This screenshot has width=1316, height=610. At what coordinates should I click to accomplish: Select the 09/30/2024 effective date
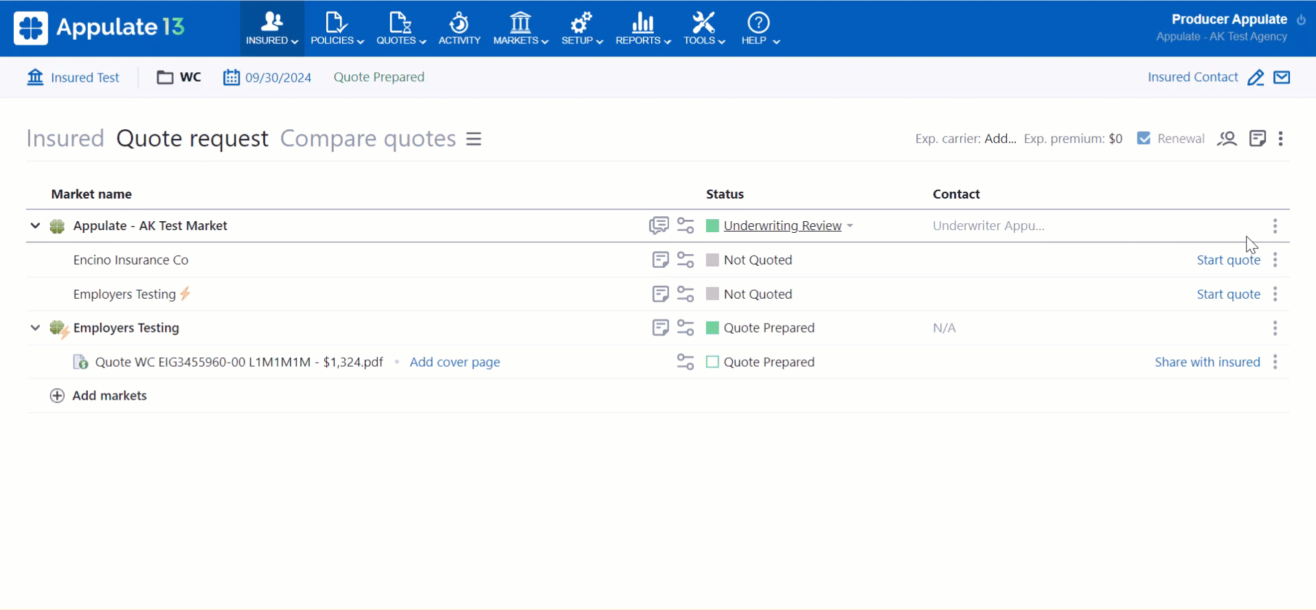point(278,78)
